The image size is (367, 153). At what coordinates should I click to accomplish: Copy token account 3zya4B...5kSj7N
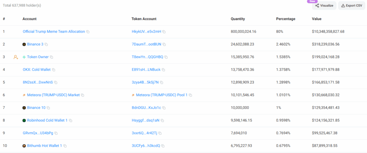click(x=162, y=83)
